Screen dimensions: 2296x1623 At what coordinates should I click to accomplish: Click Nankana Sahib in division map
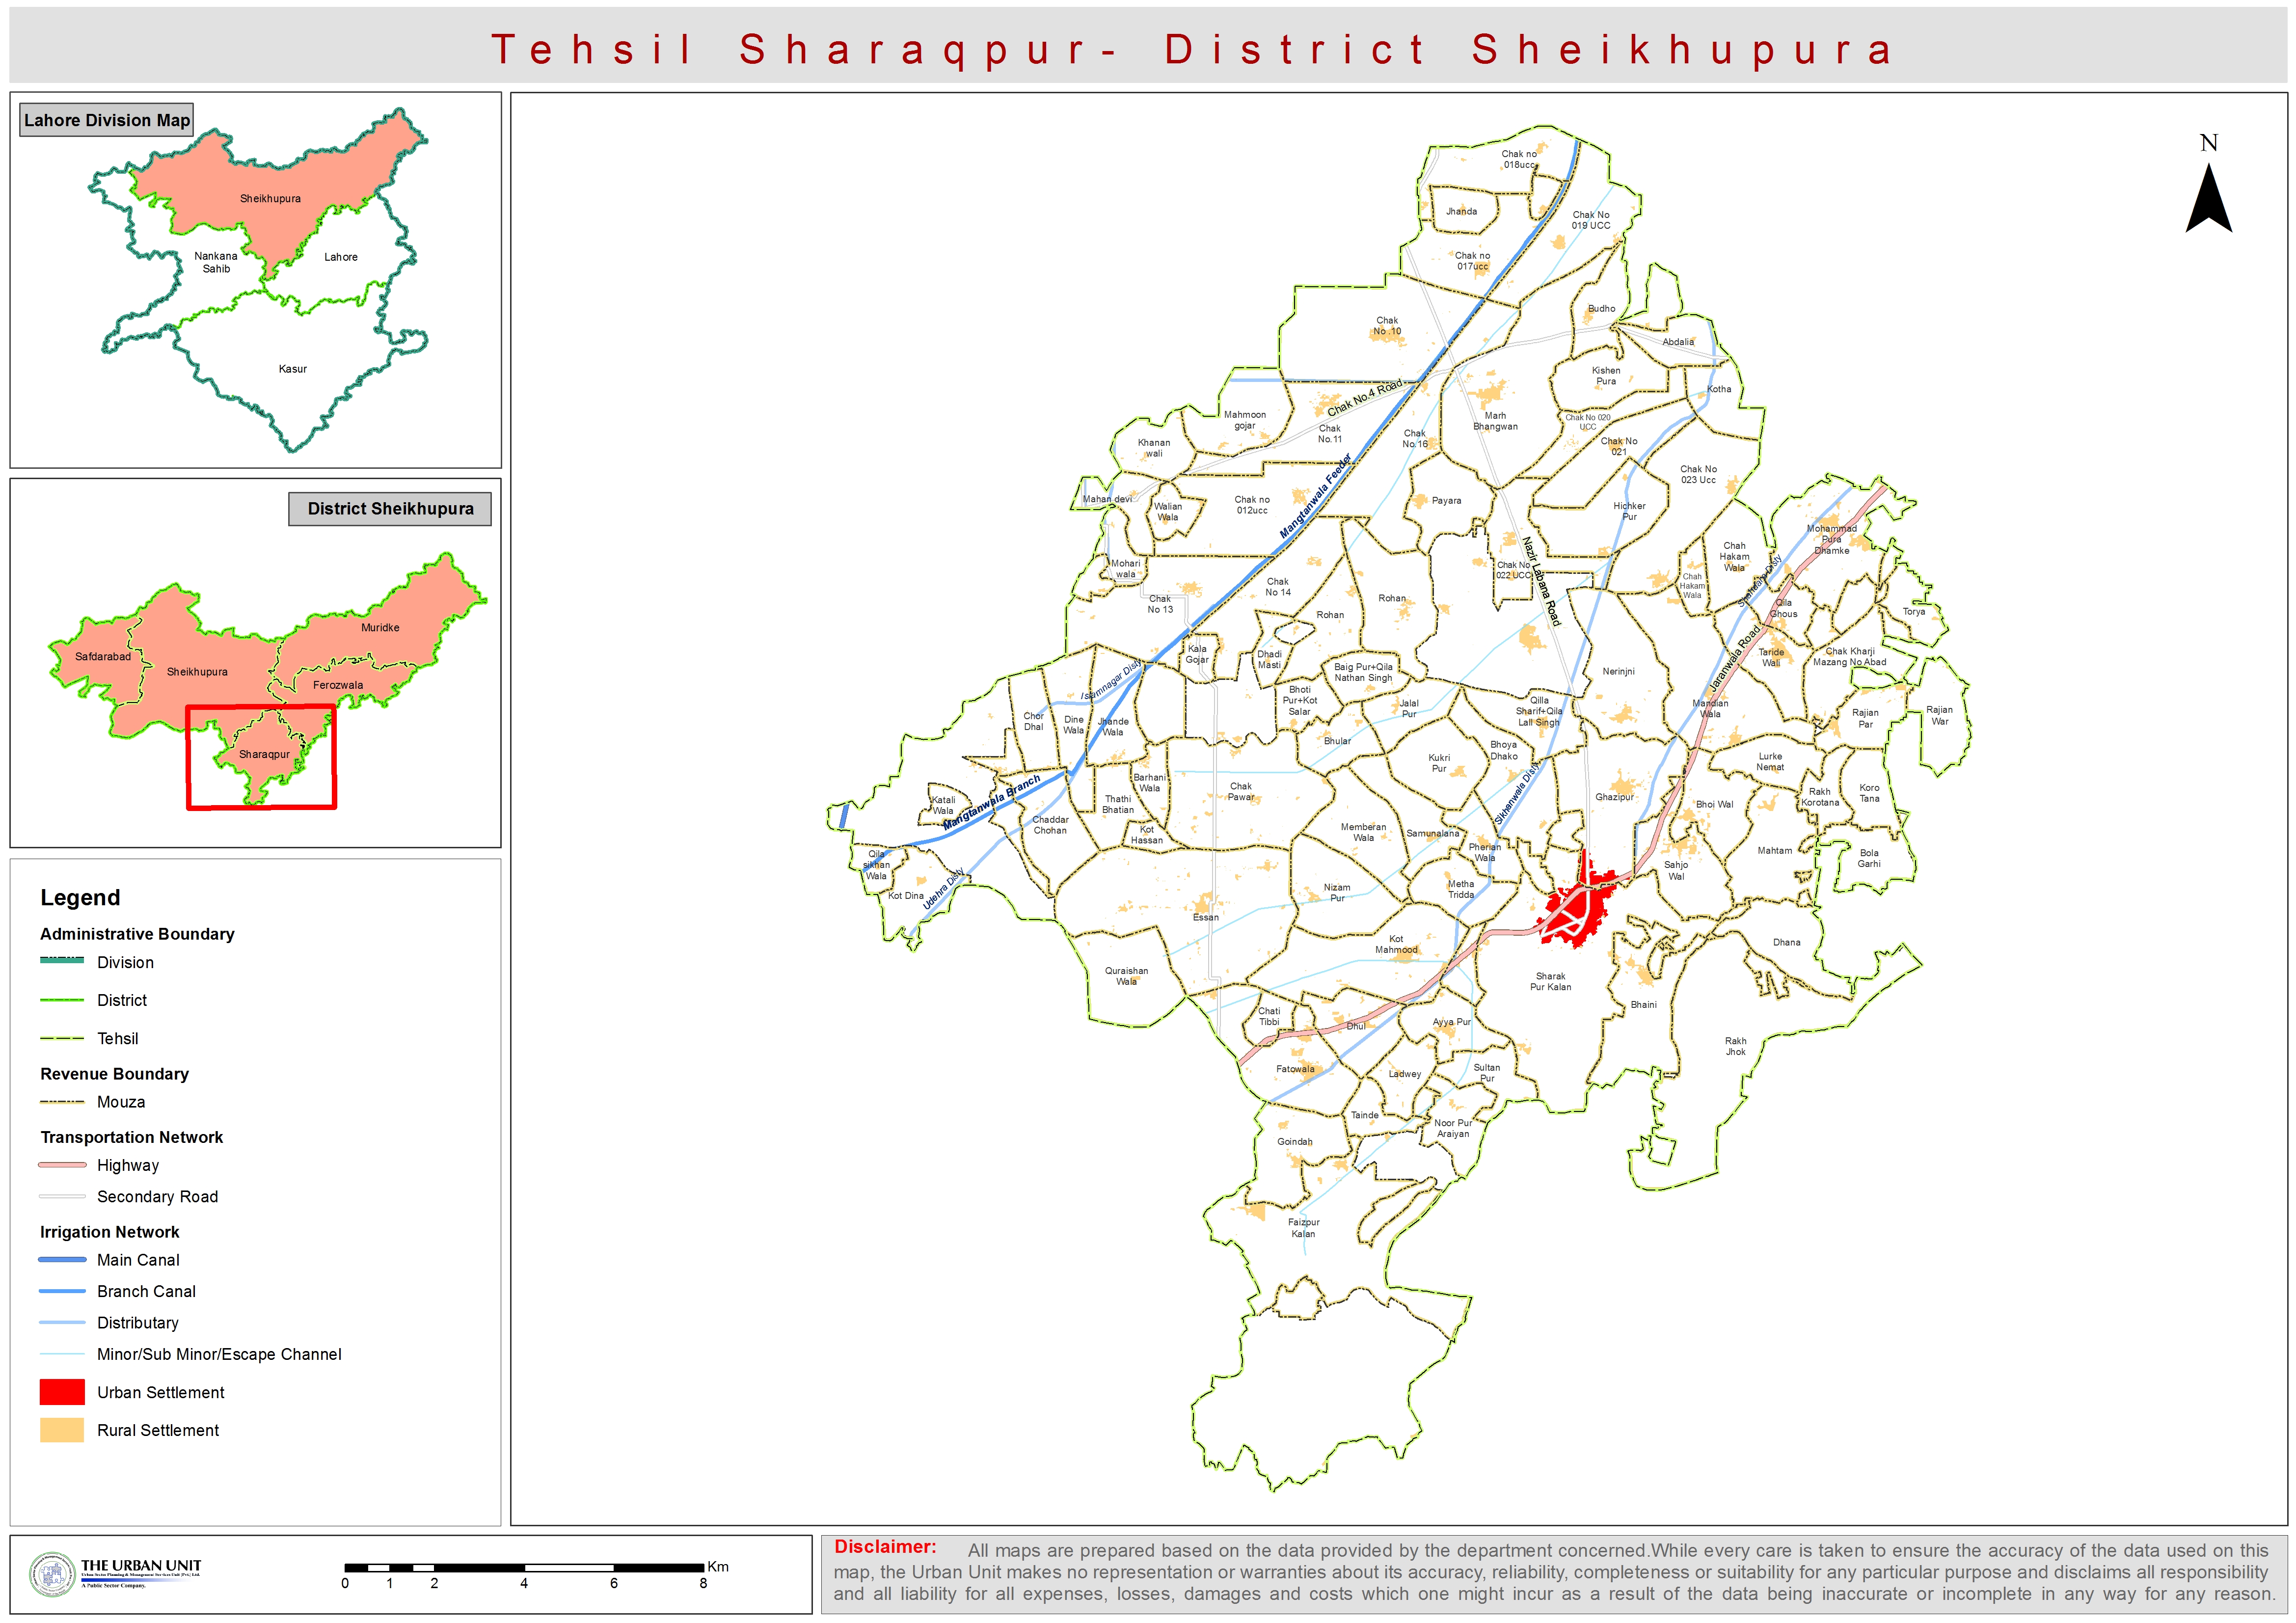click(216, 262)
